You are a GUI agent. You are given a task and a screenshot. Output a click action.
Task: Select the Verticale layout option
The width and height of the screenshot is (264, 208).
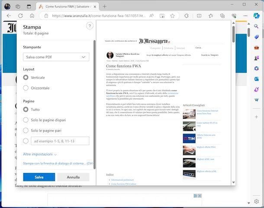26,77
